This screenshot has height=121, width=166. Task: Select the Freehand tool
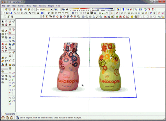pyautogui.click(x=6, y=37)
